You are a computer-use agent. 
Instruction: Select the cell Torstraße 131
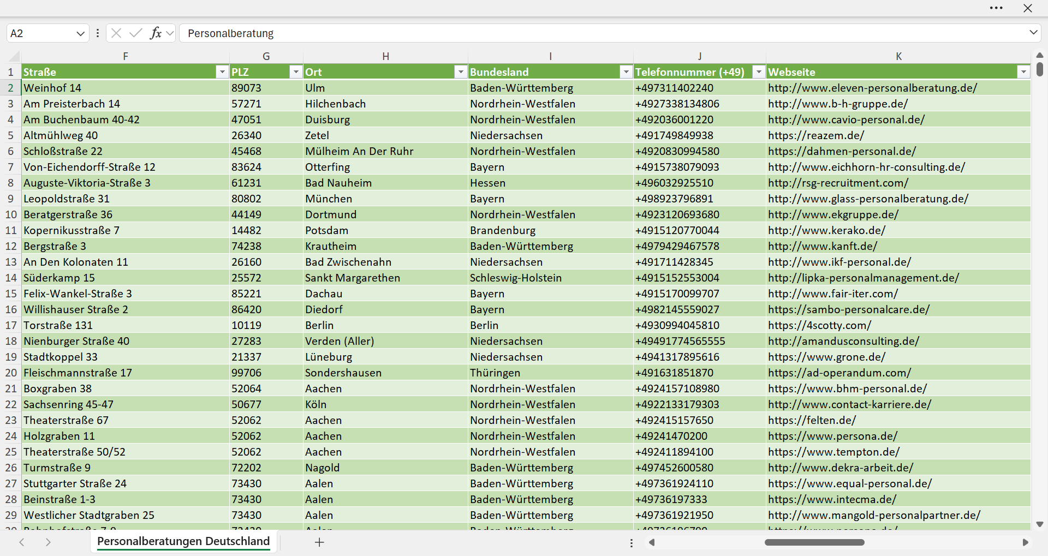[x=126, y=325]
